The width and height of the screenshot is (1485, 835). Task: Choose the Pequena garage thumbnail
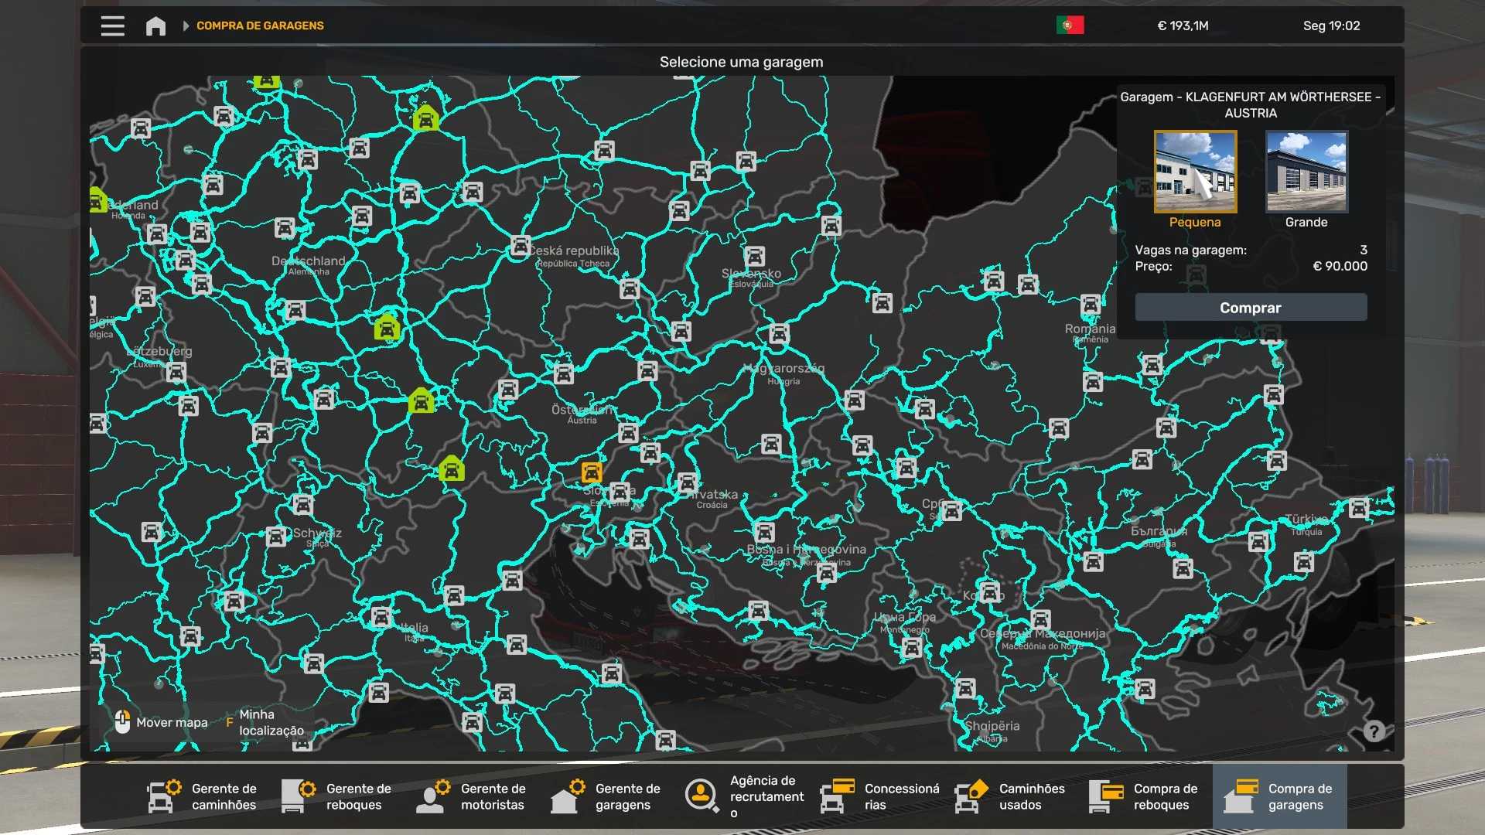coord(1195,172)
